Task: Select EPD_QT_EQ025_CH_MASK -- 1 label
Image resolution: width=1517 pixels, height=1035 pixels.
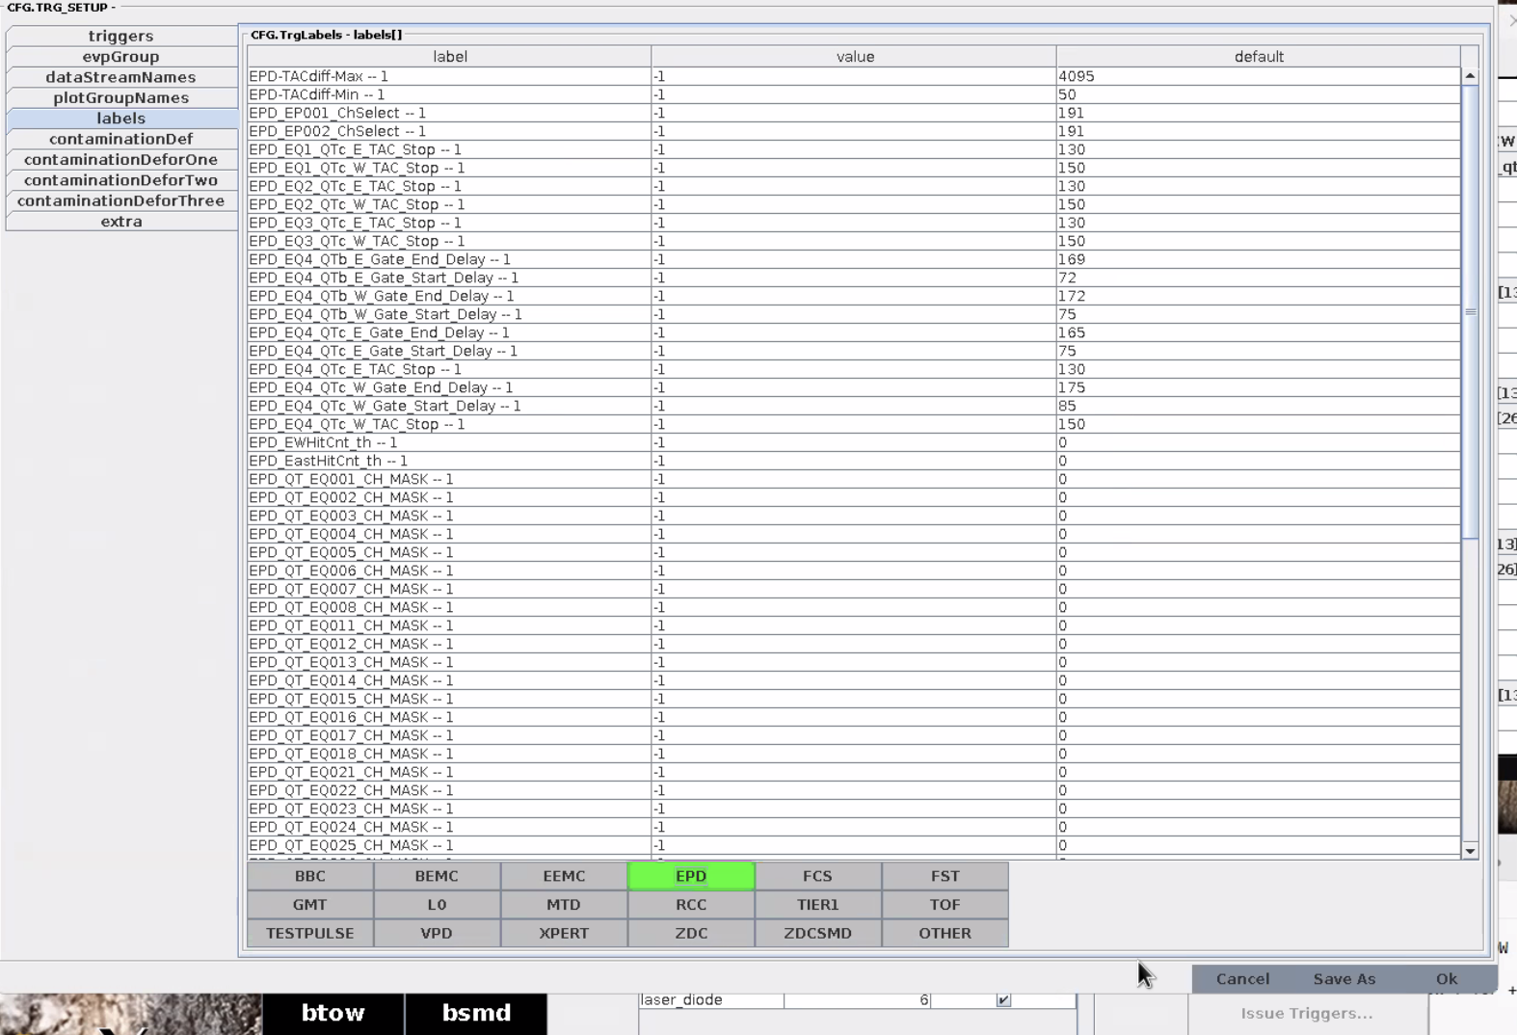Action: coord(449,845)
